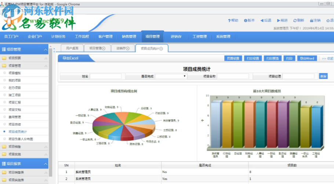
Task: Click the yellow 行政经理 bar in chart
Action: click(227, 125)
